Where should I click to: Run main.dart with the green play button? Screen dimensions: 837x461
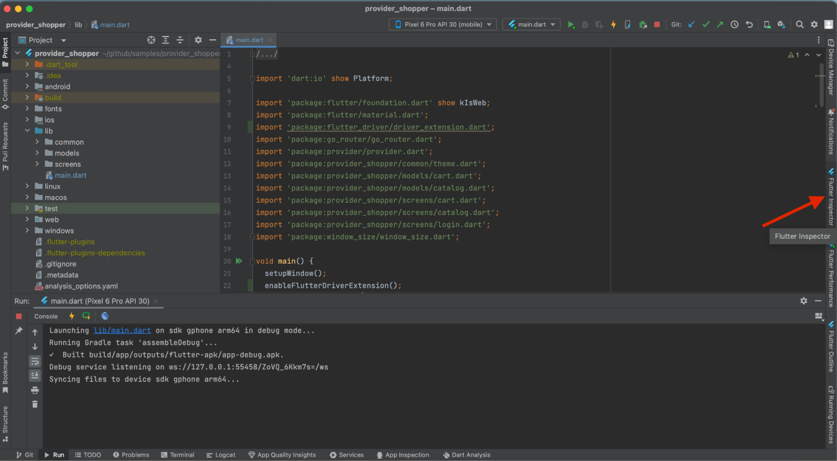571,25
